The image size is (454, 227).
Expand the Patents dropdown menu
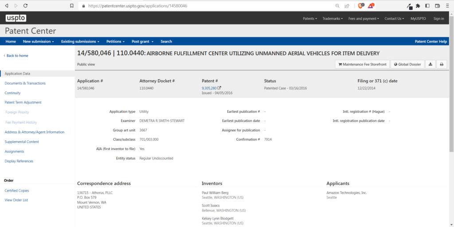(309, 19)
